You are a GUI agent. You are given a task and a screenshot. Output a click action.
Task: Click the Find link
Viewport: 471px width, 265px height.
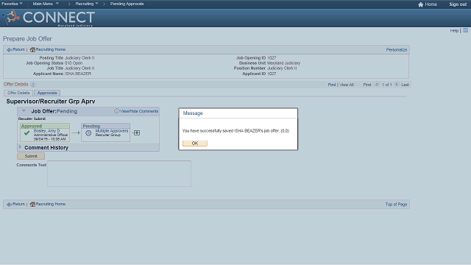coord(332,85)
